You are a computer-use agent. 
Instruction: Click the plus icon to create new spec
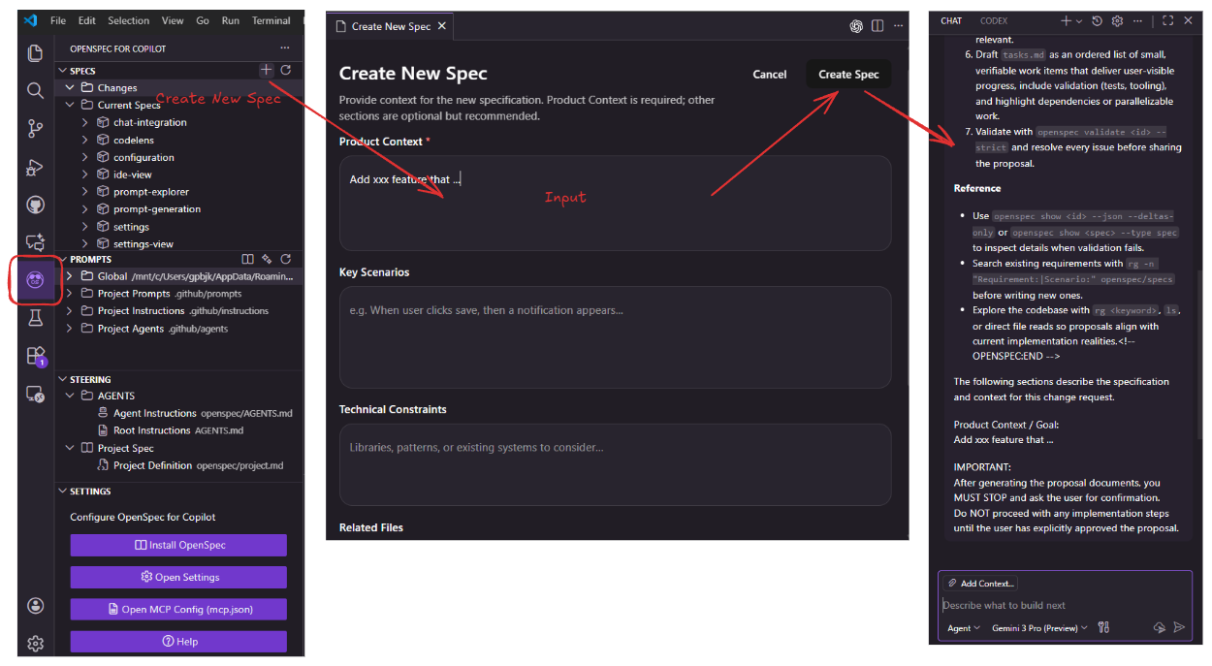click(267, 70)
